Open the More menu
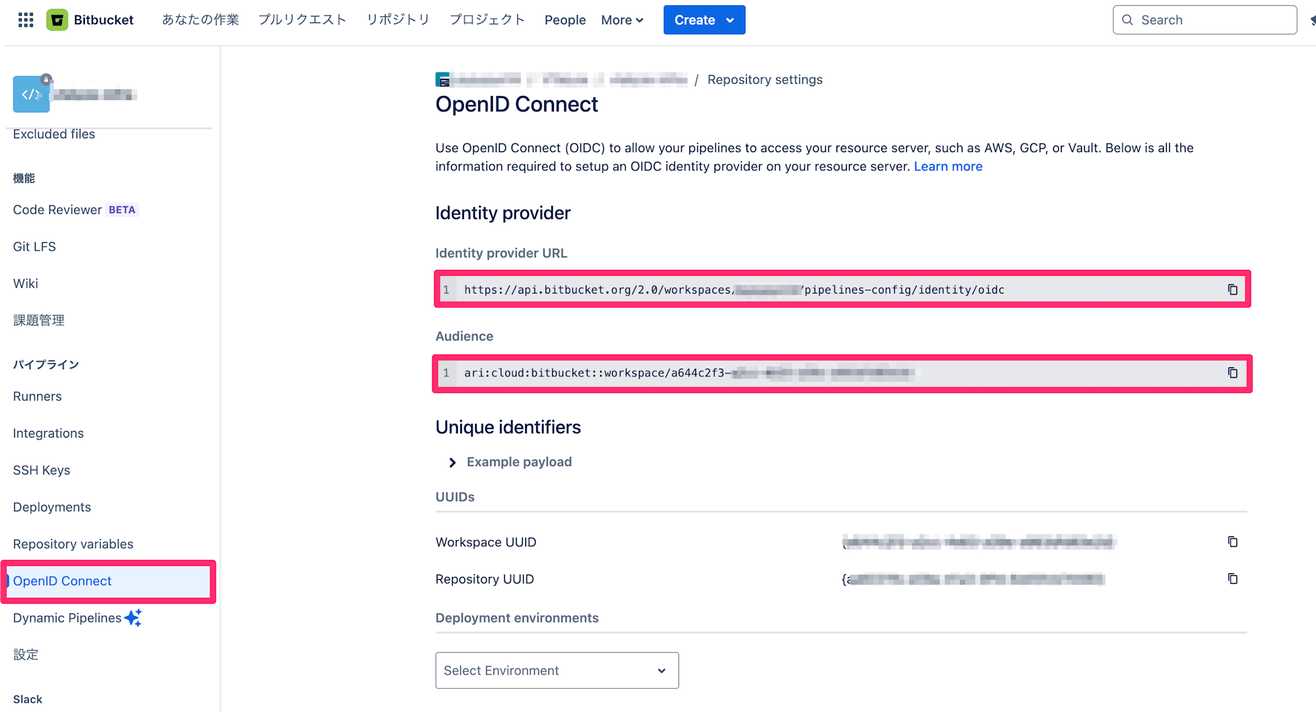The height and width of the screenshot is (712, 1316). [622, 20]
